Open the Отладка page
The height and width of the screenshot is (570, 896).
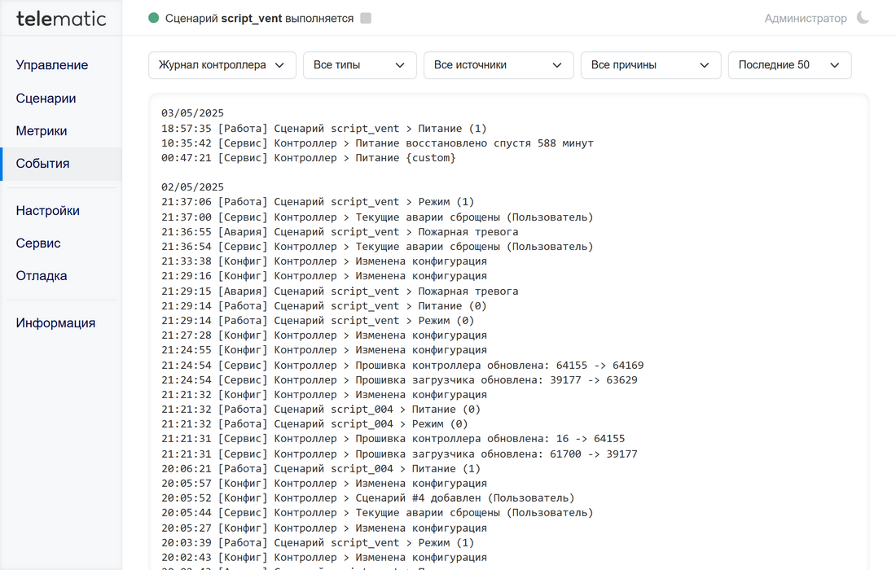tap(42, 276)
